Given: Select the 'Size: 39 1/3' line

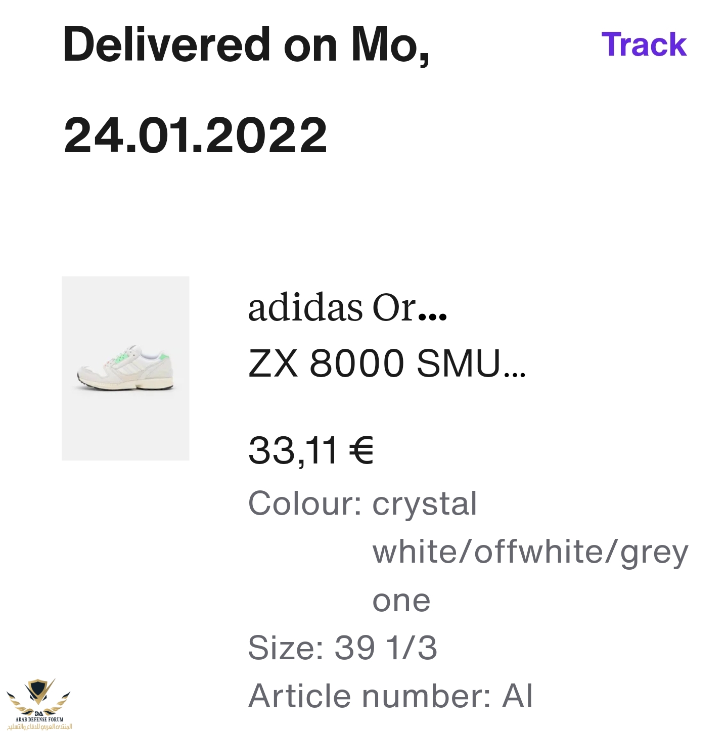Looking at the screenshot, I should [342, 648].
